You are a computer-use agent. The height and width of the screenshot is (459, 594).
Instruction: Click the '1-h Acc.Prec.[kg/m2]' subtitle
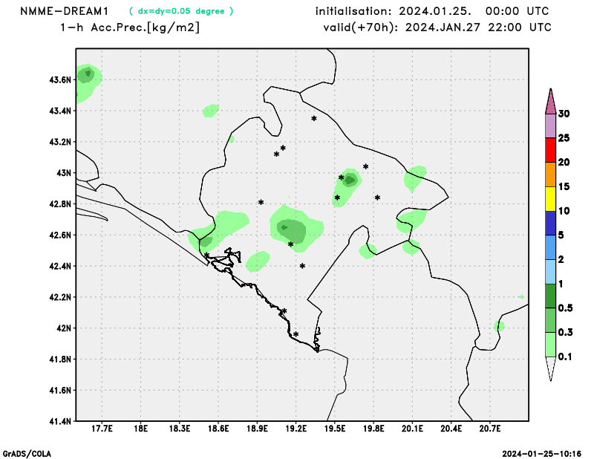coord(129,27)
